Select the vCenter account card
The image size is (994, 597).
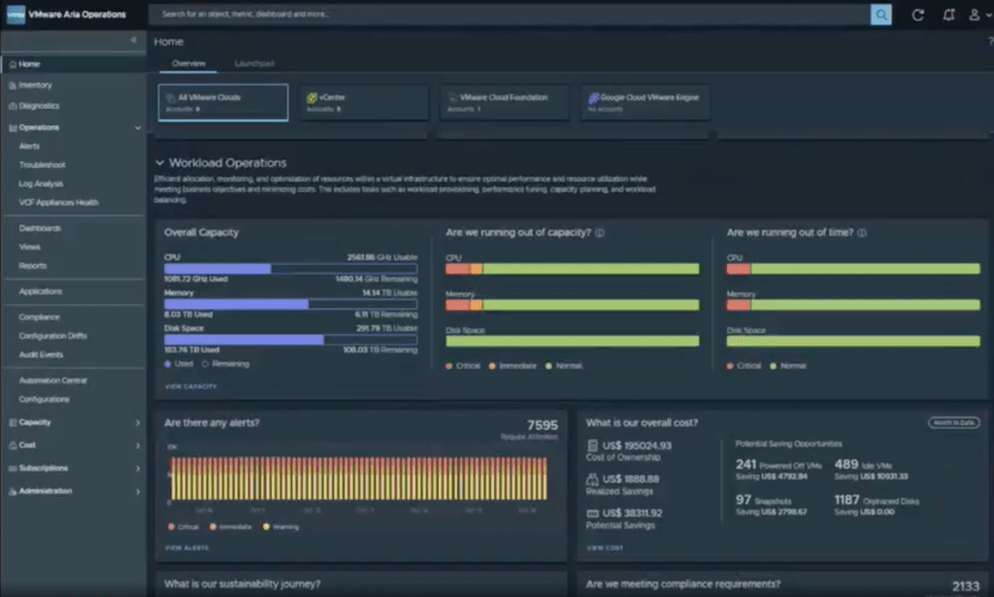364,102
